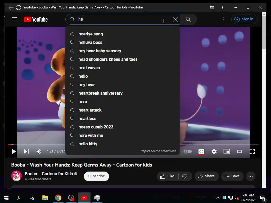
Task: Open 'Booba – Cartoon for Kids' channel name
Action: click(49, 174)
